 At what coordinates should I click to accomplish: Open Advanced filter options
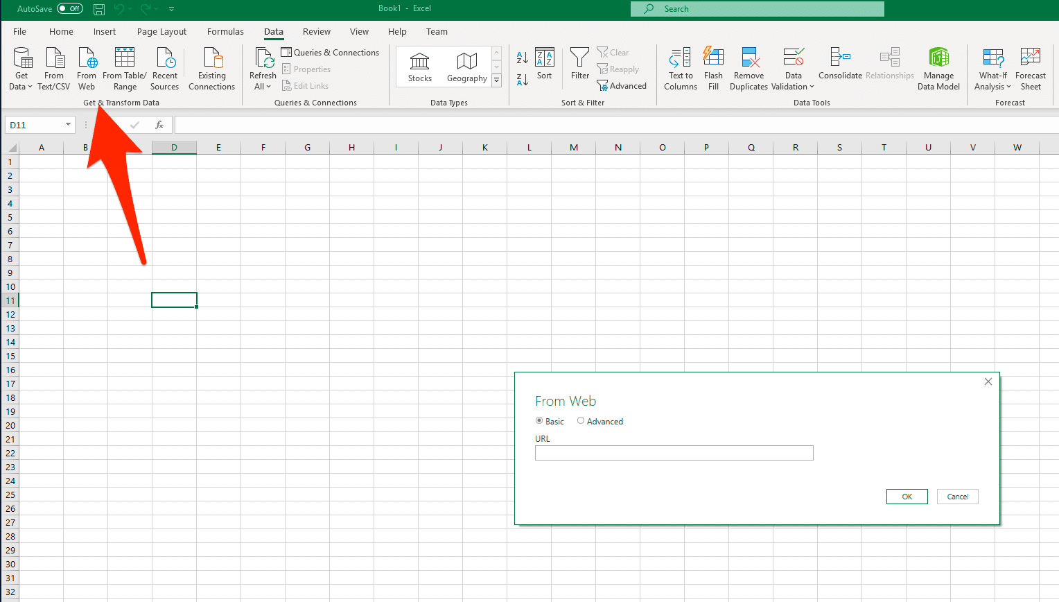(622, 86)
